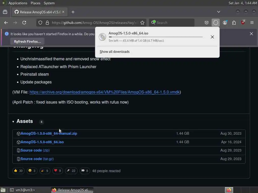Click the info icon in notification bar

click(x=7, y=34)
